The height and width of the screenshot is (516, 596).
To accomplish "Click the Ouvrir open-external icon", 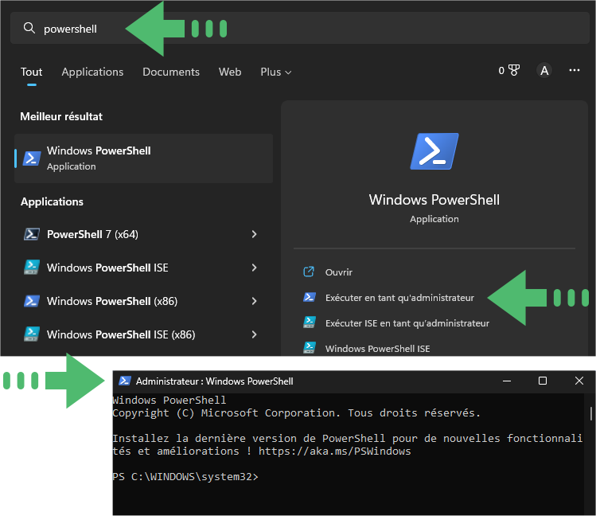I will coord(309,272).
